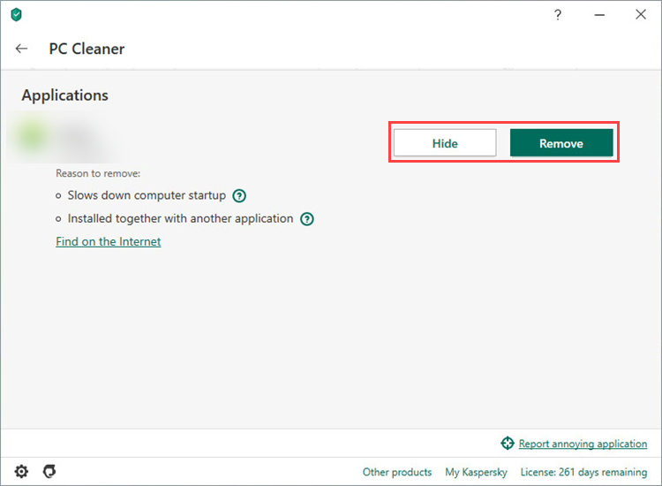Open the "Other products" link
Viewport: 662px width, 486px height.
coord(397,472)
